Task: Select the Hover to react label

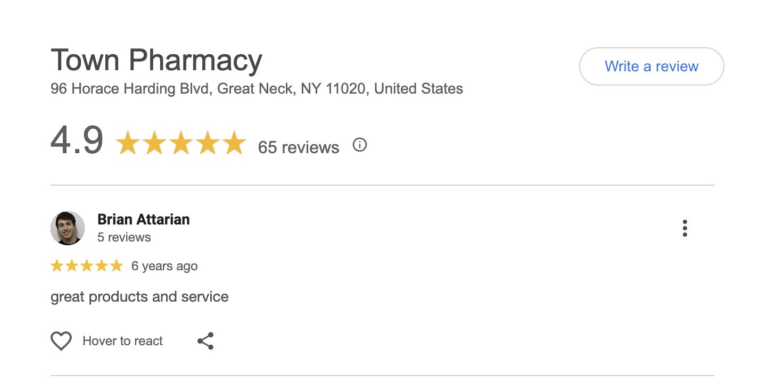Action: click(122, 341)
